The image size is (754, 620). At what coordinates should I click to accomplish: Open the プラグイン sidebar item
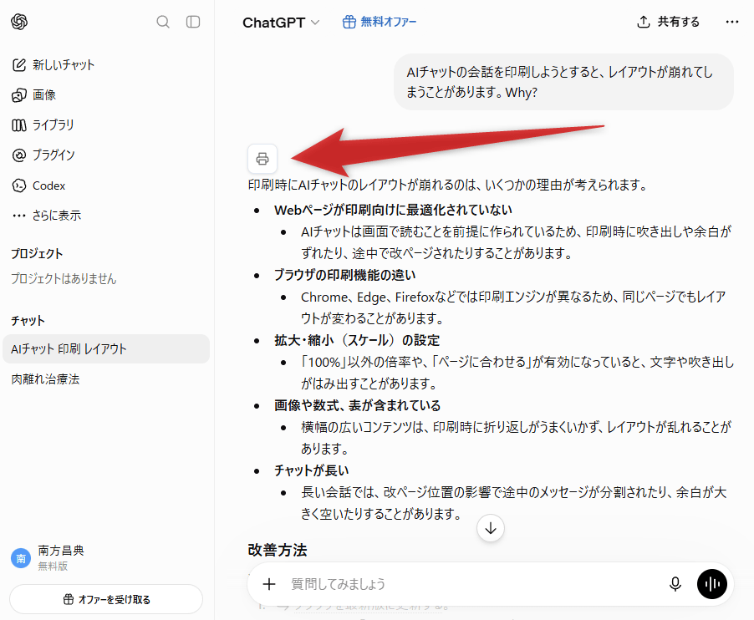43,155
